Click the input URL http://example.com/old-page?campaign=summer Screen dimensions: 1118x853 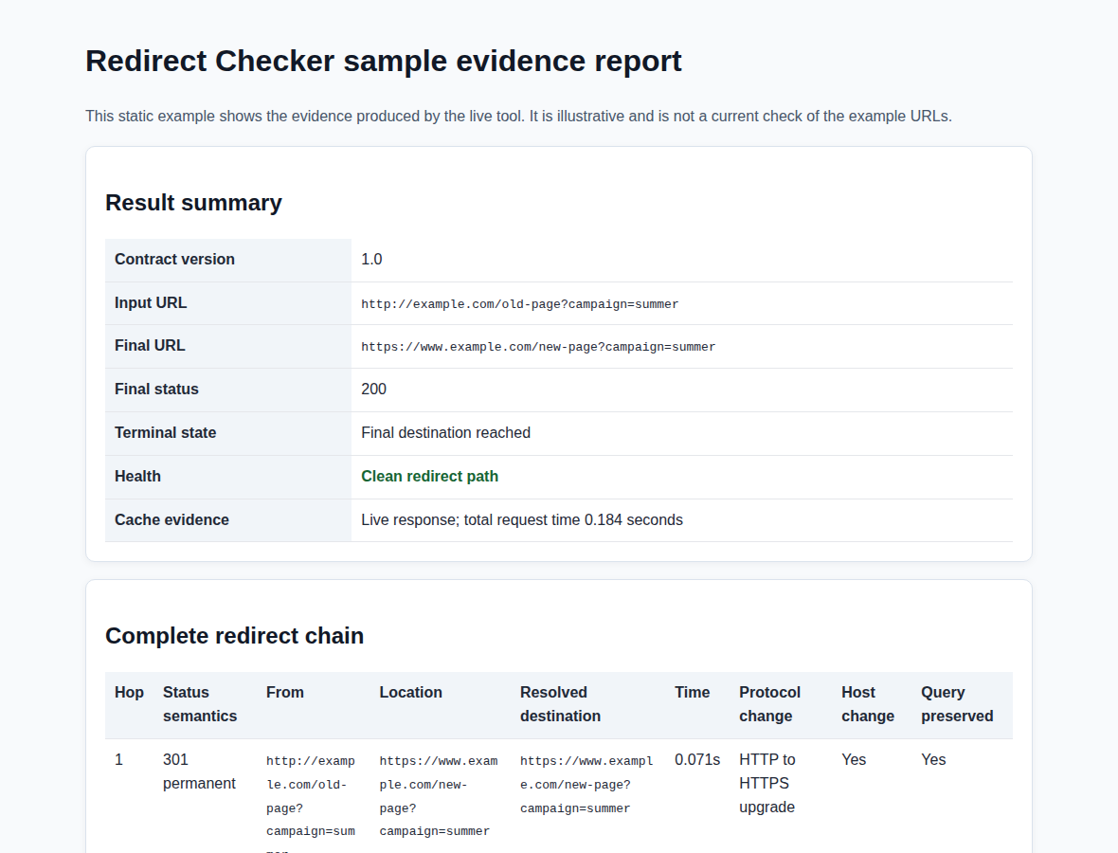(520, 304)
